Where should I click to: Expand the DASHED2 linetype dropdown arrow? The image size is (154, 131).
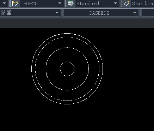(135, 13)
